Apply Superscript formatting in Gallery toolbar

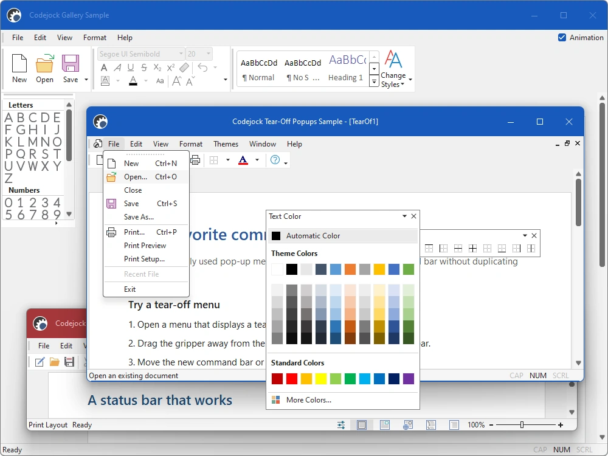[x=171, y=67]
